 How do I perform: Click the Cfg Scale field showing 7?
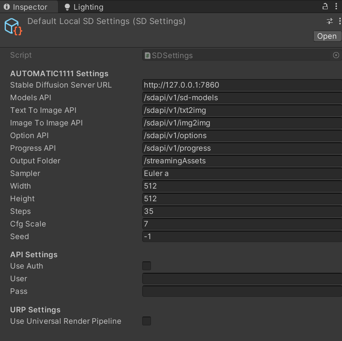242,224
